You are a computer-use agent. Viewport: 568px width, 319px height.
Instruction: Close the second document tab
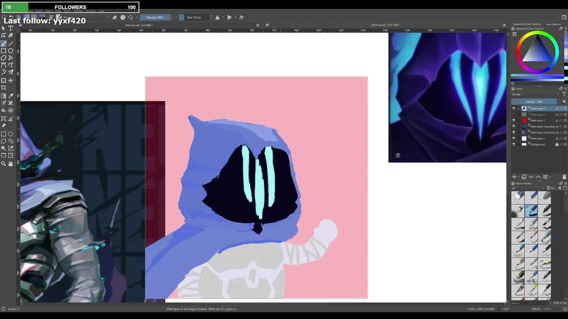point(504,25)
